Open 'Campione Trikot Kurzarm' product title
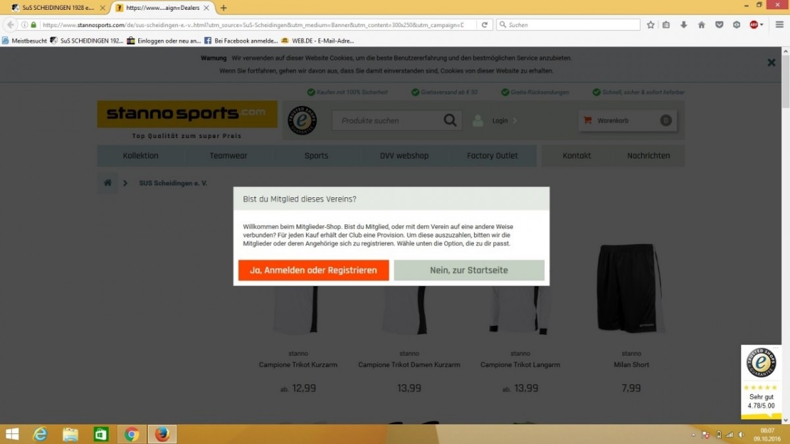 pyautogui.click(x=298, y=364)
